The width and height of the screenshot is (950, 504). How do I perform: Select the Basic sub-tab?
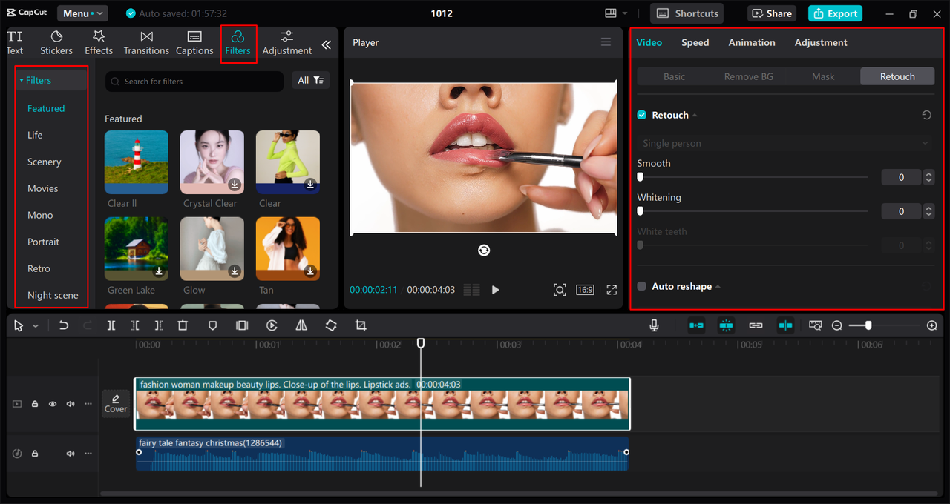[675, 76]
